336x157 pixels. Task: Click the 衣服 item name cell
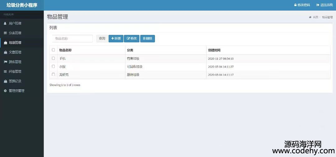coord(91,67)
